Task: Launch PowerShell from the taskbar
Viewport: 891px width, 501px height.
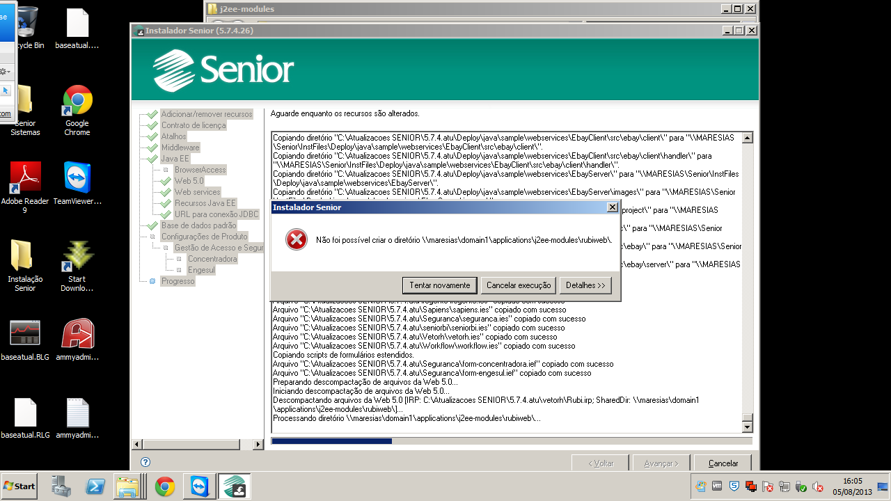Action: click(95, 486)
